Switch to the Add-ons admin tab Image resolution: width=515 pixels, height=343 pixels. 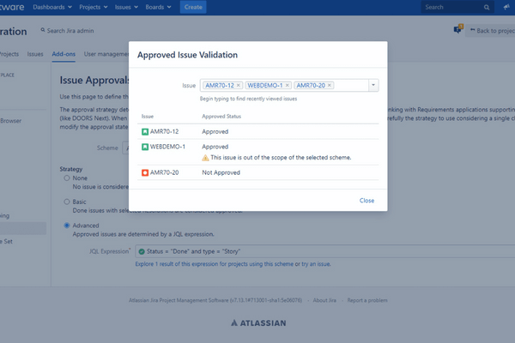[x=64, y=54]
